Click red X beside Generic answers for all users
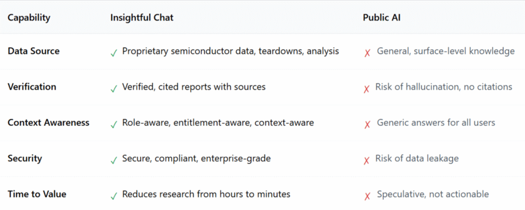This screenshot has width=525, height=210. 367,124
